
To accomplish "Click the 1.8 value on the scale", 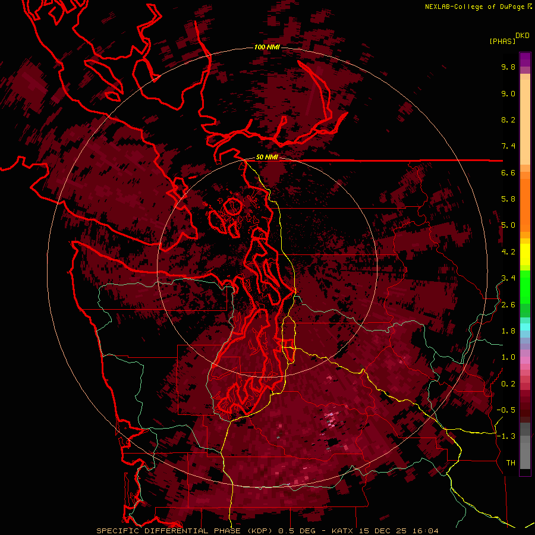I will coord(508,331).
